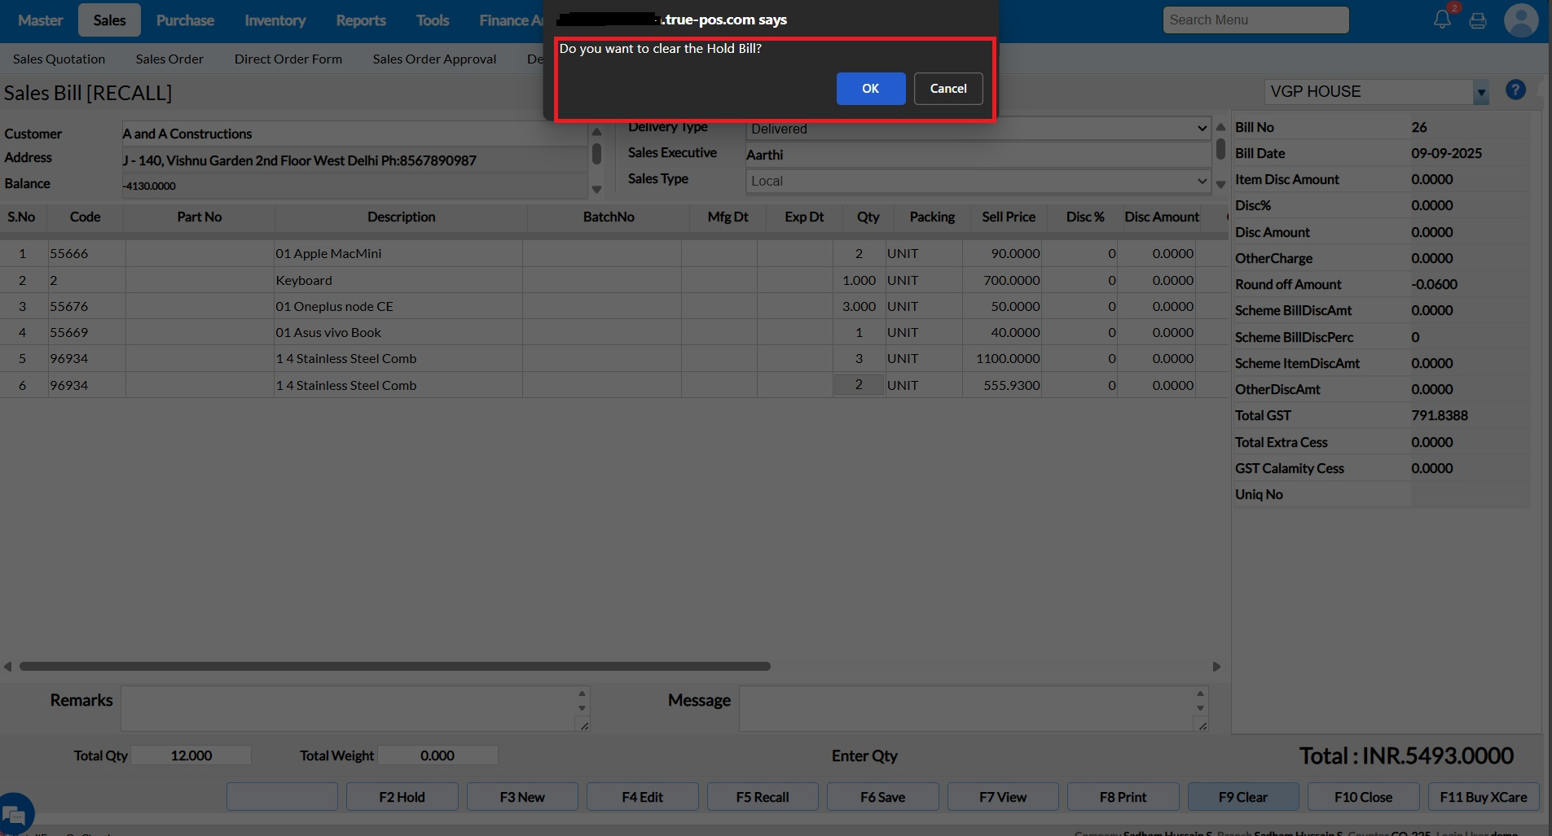This screenshot has width=1552, height=836.
Task: Cancel the clear Hold Bill dialog
Action: pyautogui.click(x=948, y=89)
